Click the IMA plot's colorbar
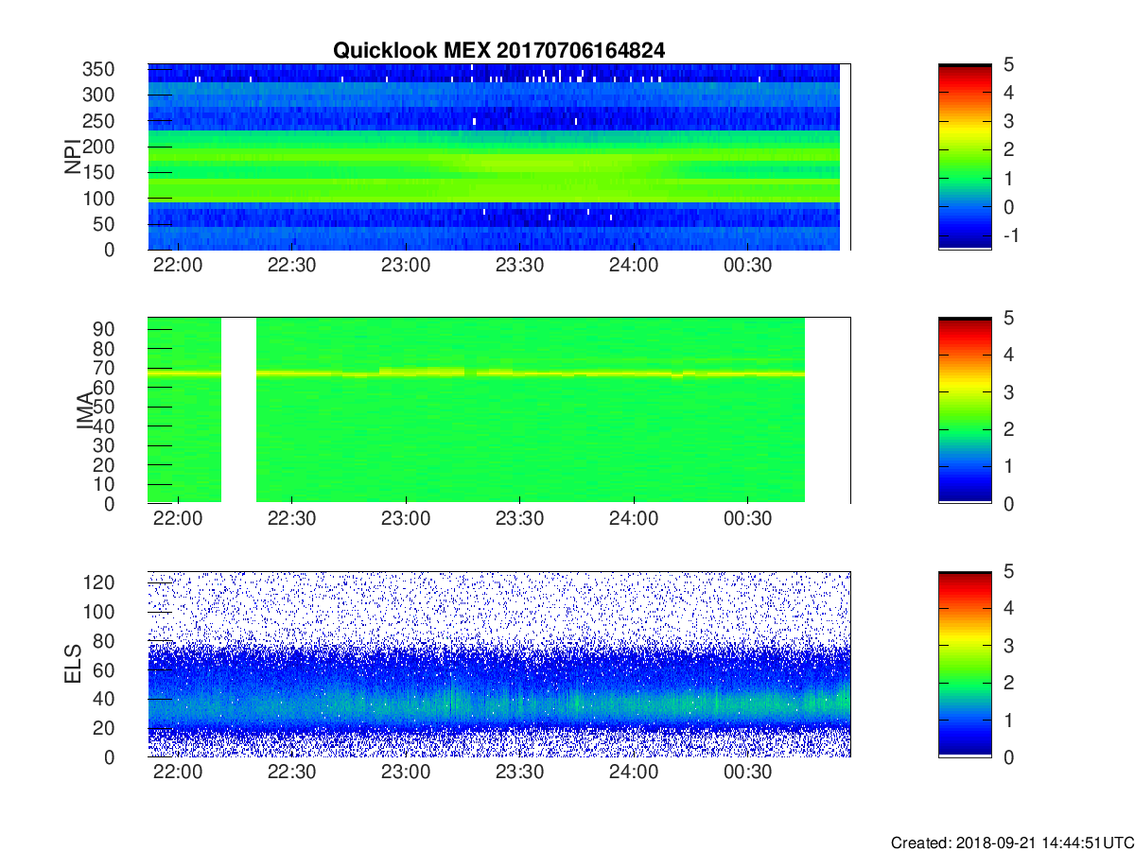 pos(965,410)
